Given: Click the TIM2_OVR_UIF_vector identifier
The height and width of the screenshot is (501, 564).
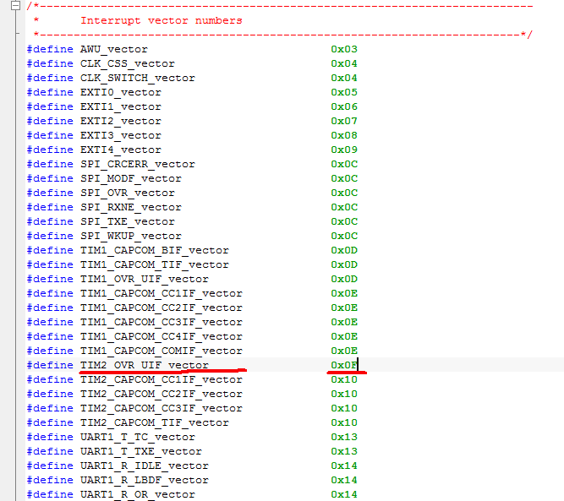Looking at the screenshot, I should pos(144,365).
